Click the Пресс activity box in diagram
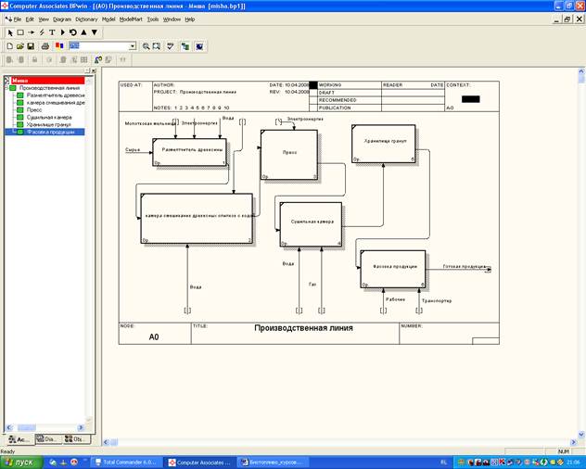586x469 pixels. pos(289,155)
